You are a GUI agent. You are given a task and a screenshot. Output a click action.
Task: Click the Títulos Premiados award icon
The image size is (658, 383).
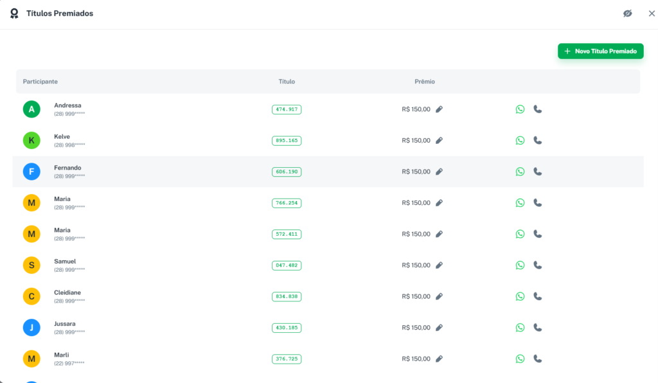pyautogui.click(x=14, y=13)
